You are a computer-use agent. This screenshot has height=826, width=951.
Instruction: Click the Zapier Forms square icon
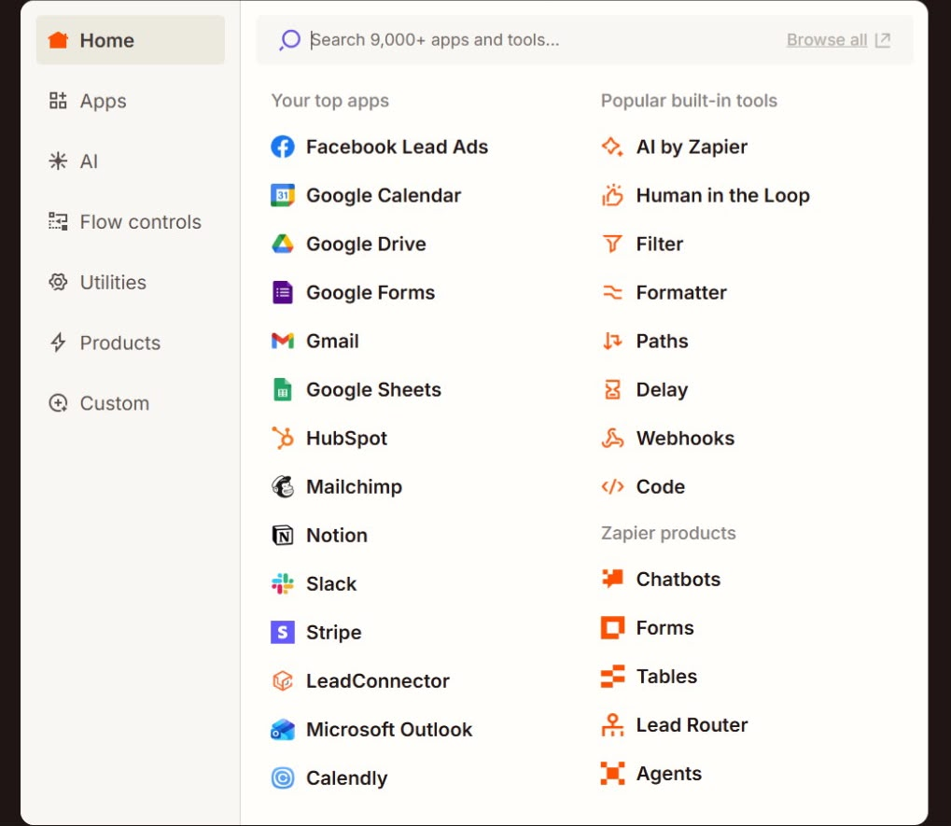pyautogui.click(x=612, y=628)
